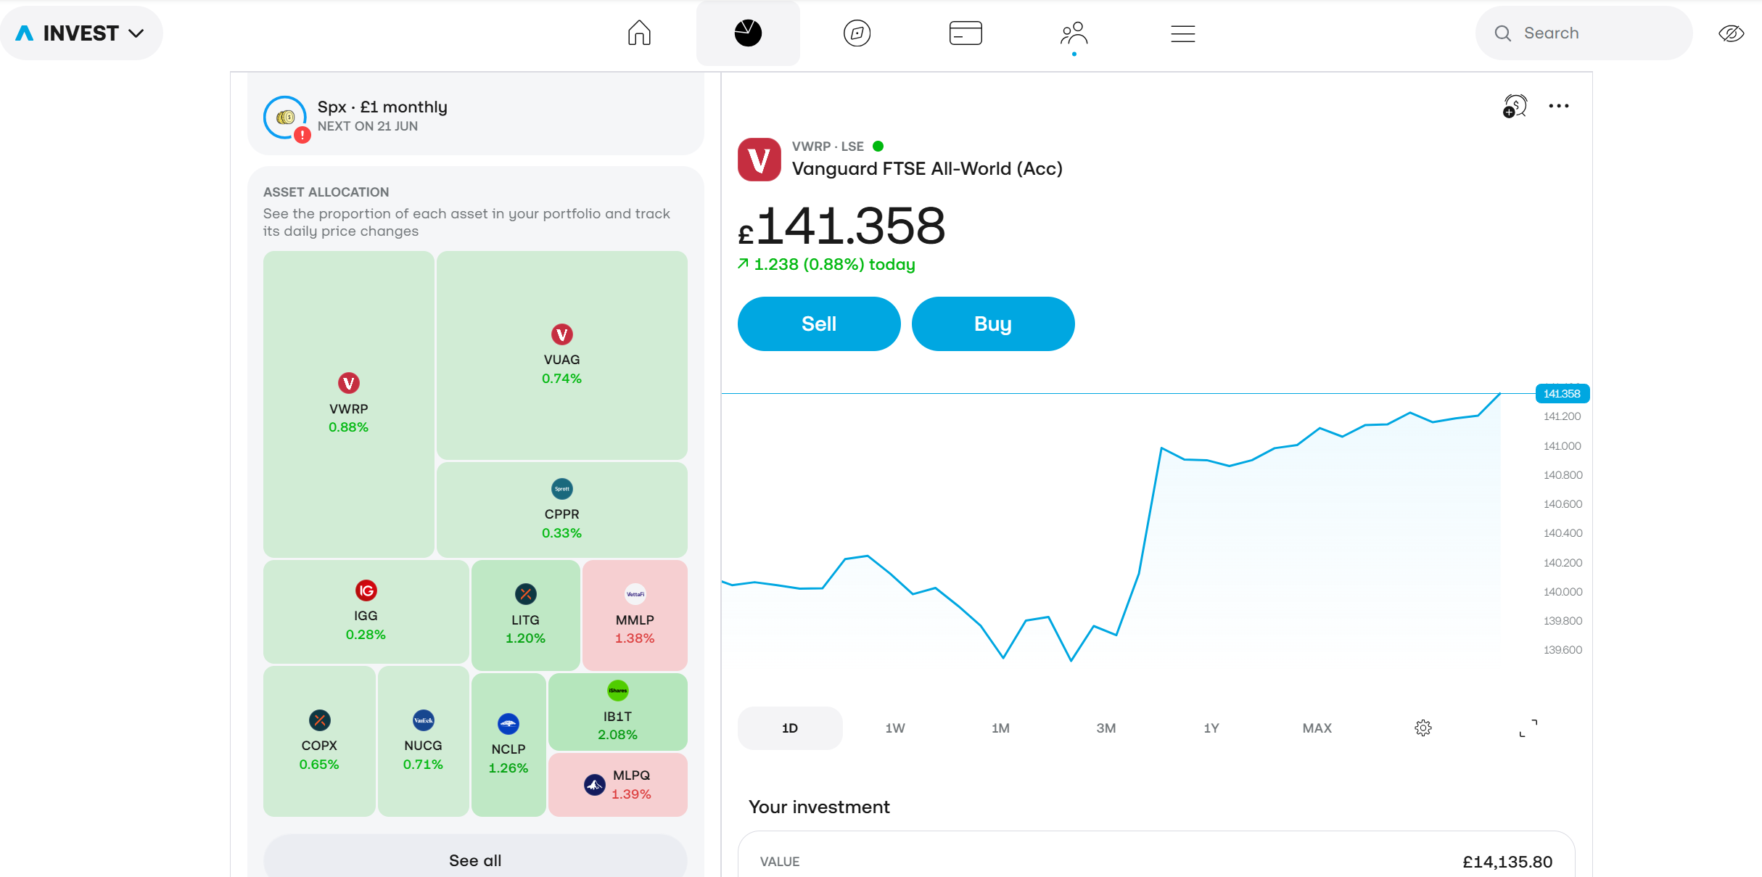Click the £14,135.80 investment value

point(1507,862)
